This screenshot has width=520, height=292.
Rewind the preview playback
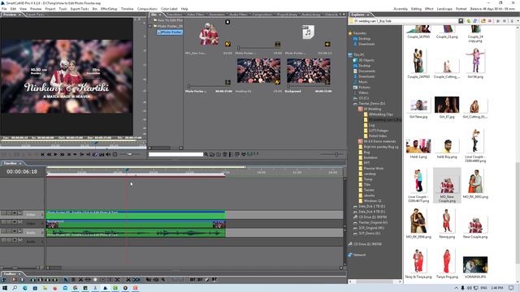(x=49, y=154)
